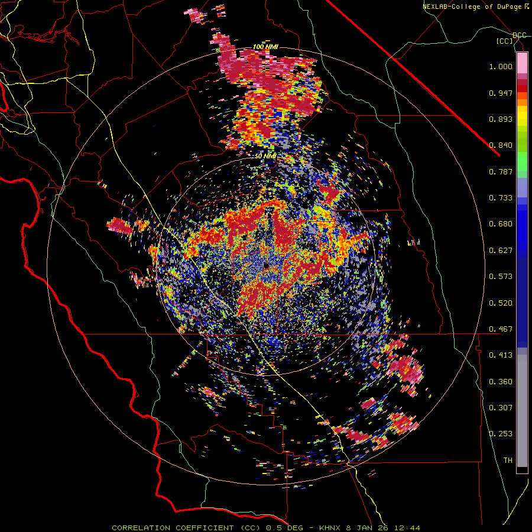Select the 0.787 scale value
The height and width of the screenshot is (532, 532).
[x=501, y=171]
